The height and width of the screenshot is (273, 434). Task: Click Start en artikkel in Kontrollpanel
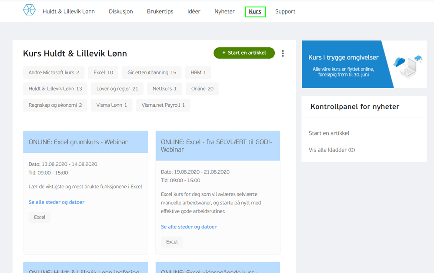point(329,133)
